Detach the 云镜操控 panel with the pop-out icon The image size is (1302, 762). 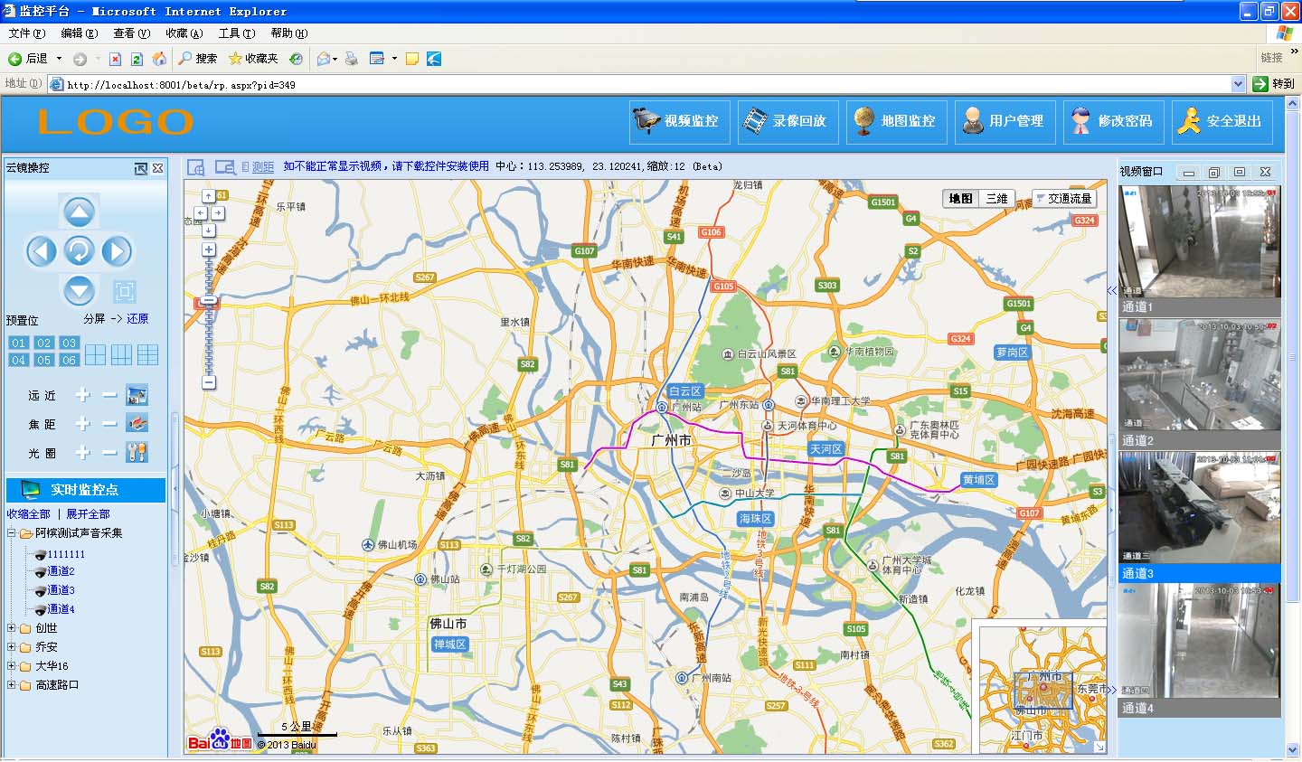[140, 168]
